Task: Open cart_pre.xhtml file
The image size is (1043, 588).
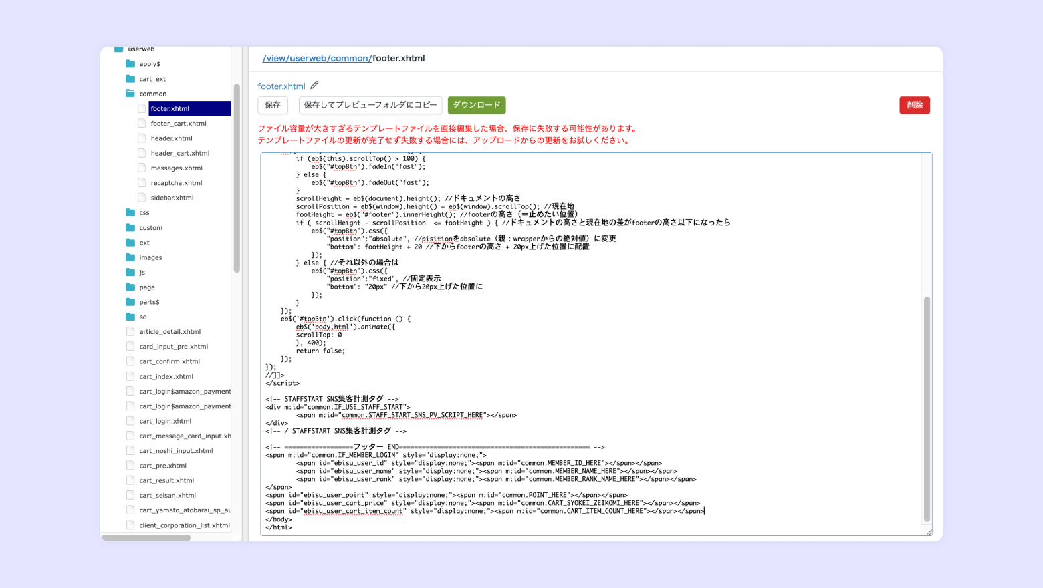Action: pos(163,466)
